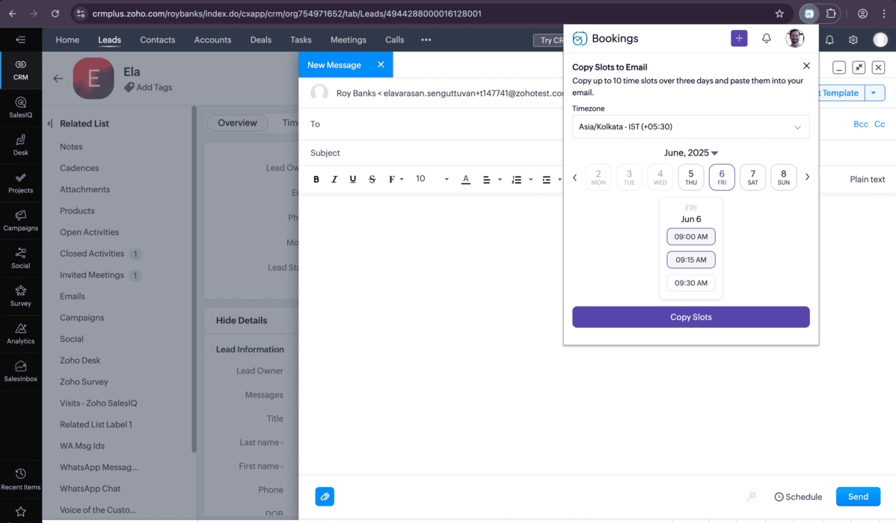This screenshot has width=896, height=523.
Task: Bookmark this page with the star icon
Action: pyautogui.click(x=779, y=13)
